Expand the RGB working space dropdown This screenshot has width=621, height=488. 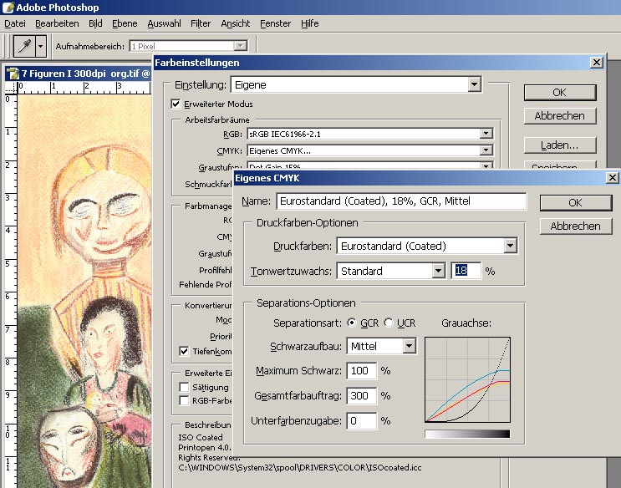486,134
